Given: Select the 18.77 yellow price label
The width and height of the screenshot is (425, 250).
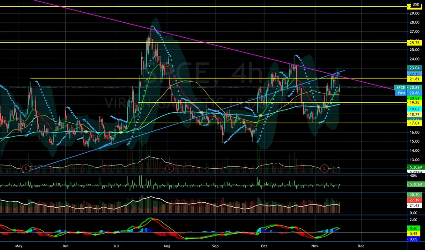Looking at the screenshot, I should pos(415,115).
